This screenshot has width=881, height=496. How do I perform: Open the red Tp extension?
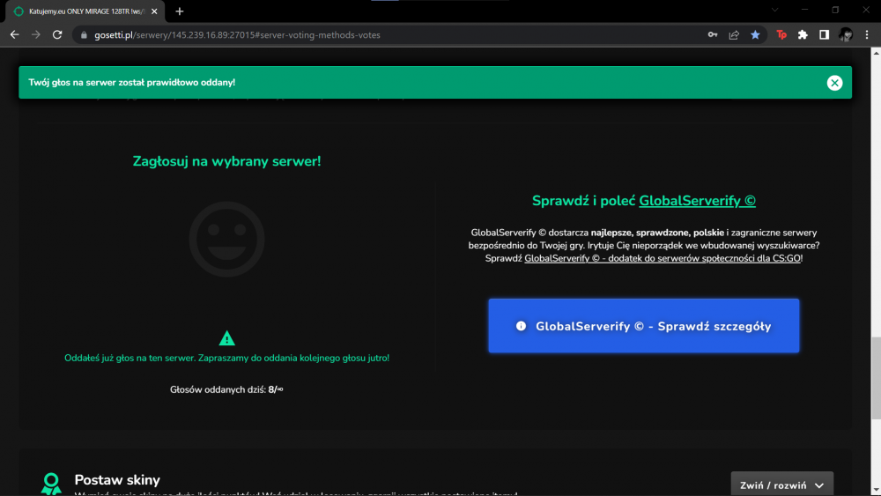[781, 35]
